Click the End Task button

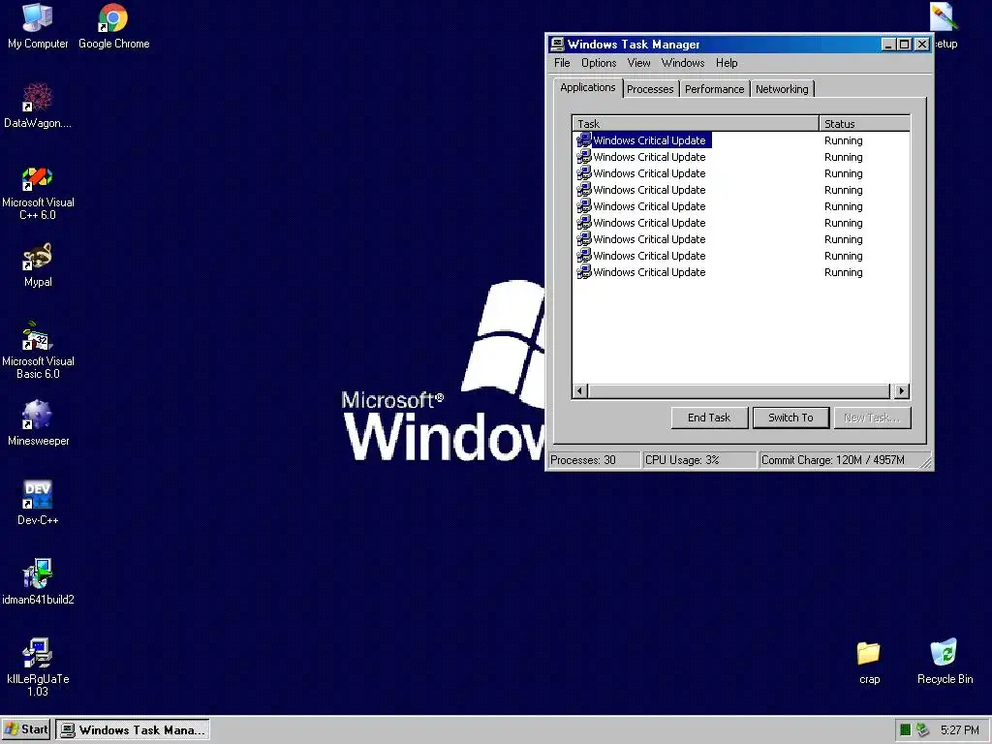pos(709,418)
